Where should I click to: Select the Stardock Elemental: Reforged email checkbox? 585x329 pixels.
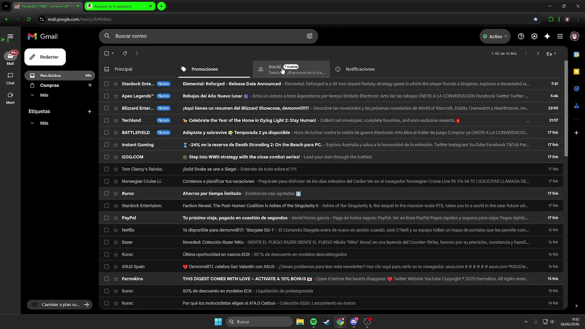click(x=106, y=84)
